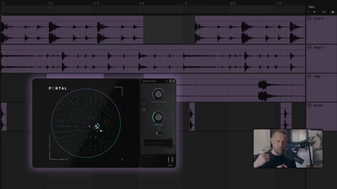
Task: Click the ruler at bar 2.2
Action: (233, 3)
